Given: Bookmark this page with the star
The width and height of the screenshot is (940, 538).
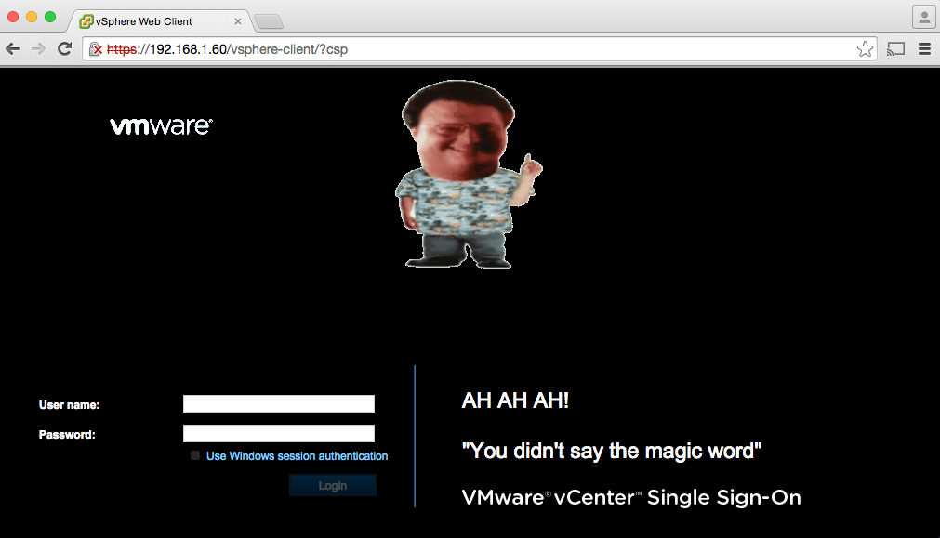Looking at the screenshot, I should [865, 49].
